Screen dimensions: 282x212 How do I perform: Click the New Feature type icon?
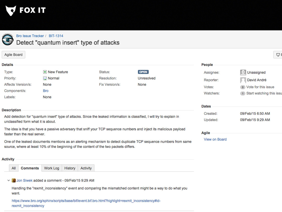(x=45, y=72)
